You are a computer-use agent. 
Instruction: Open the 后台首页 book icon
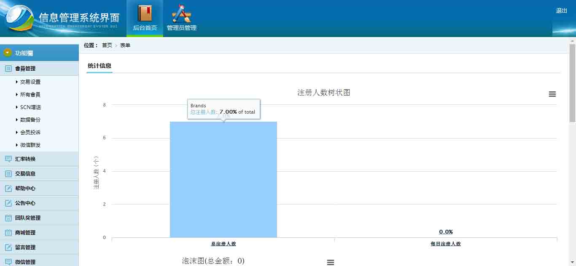145,13
